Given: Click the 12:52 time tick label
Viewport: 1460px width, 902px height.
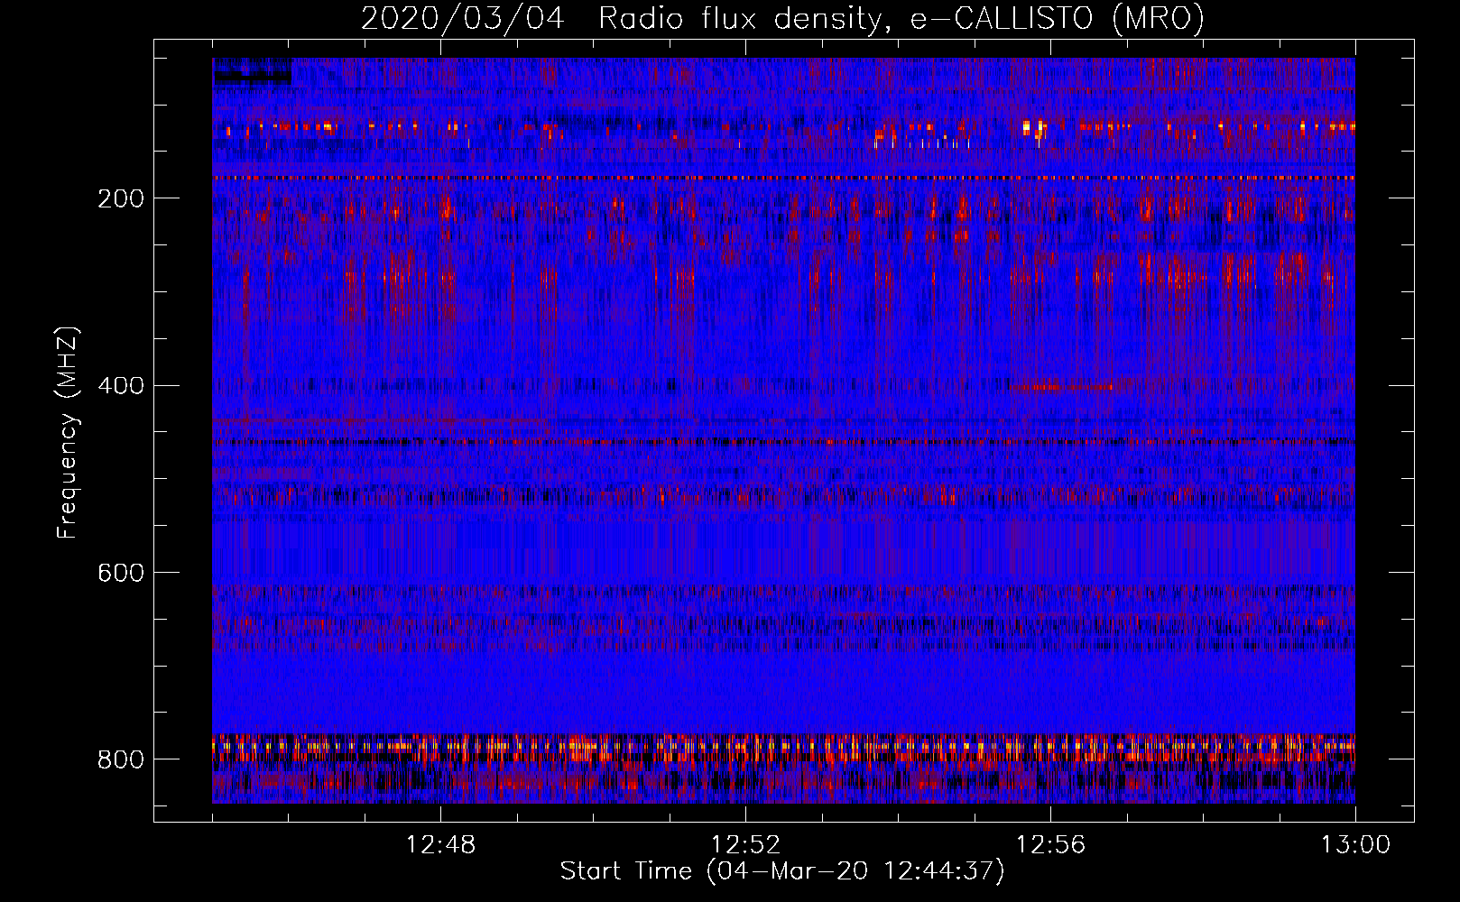Looking at the screenshot, I should (x=745, y=845).
